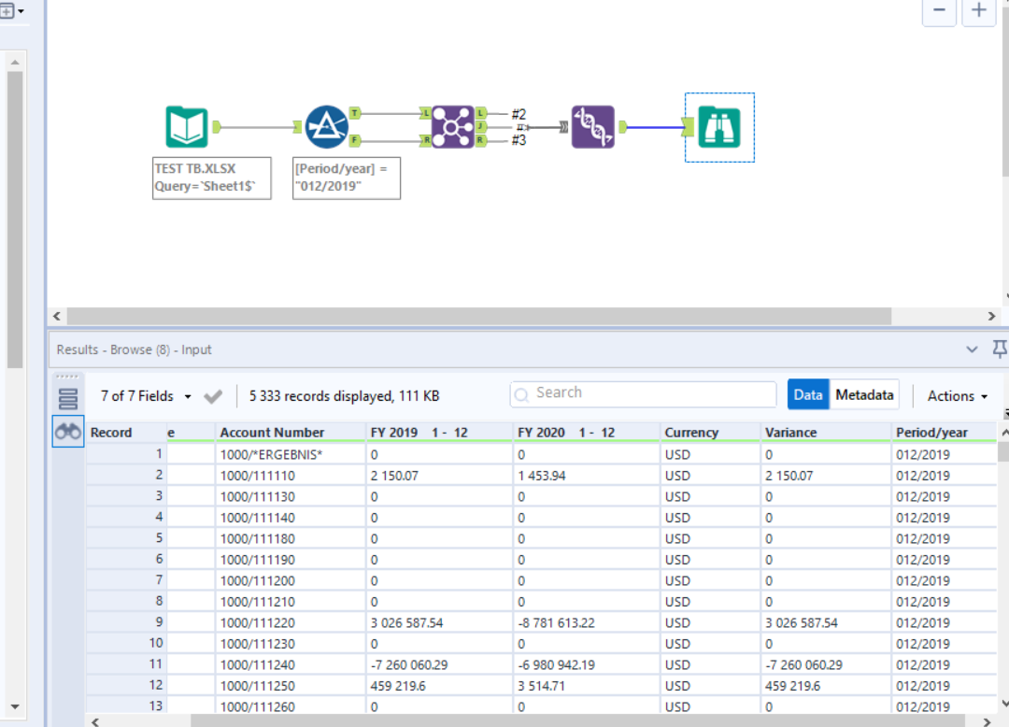
Task: Open the Actions dropdown menu
Action: [955, 395]
